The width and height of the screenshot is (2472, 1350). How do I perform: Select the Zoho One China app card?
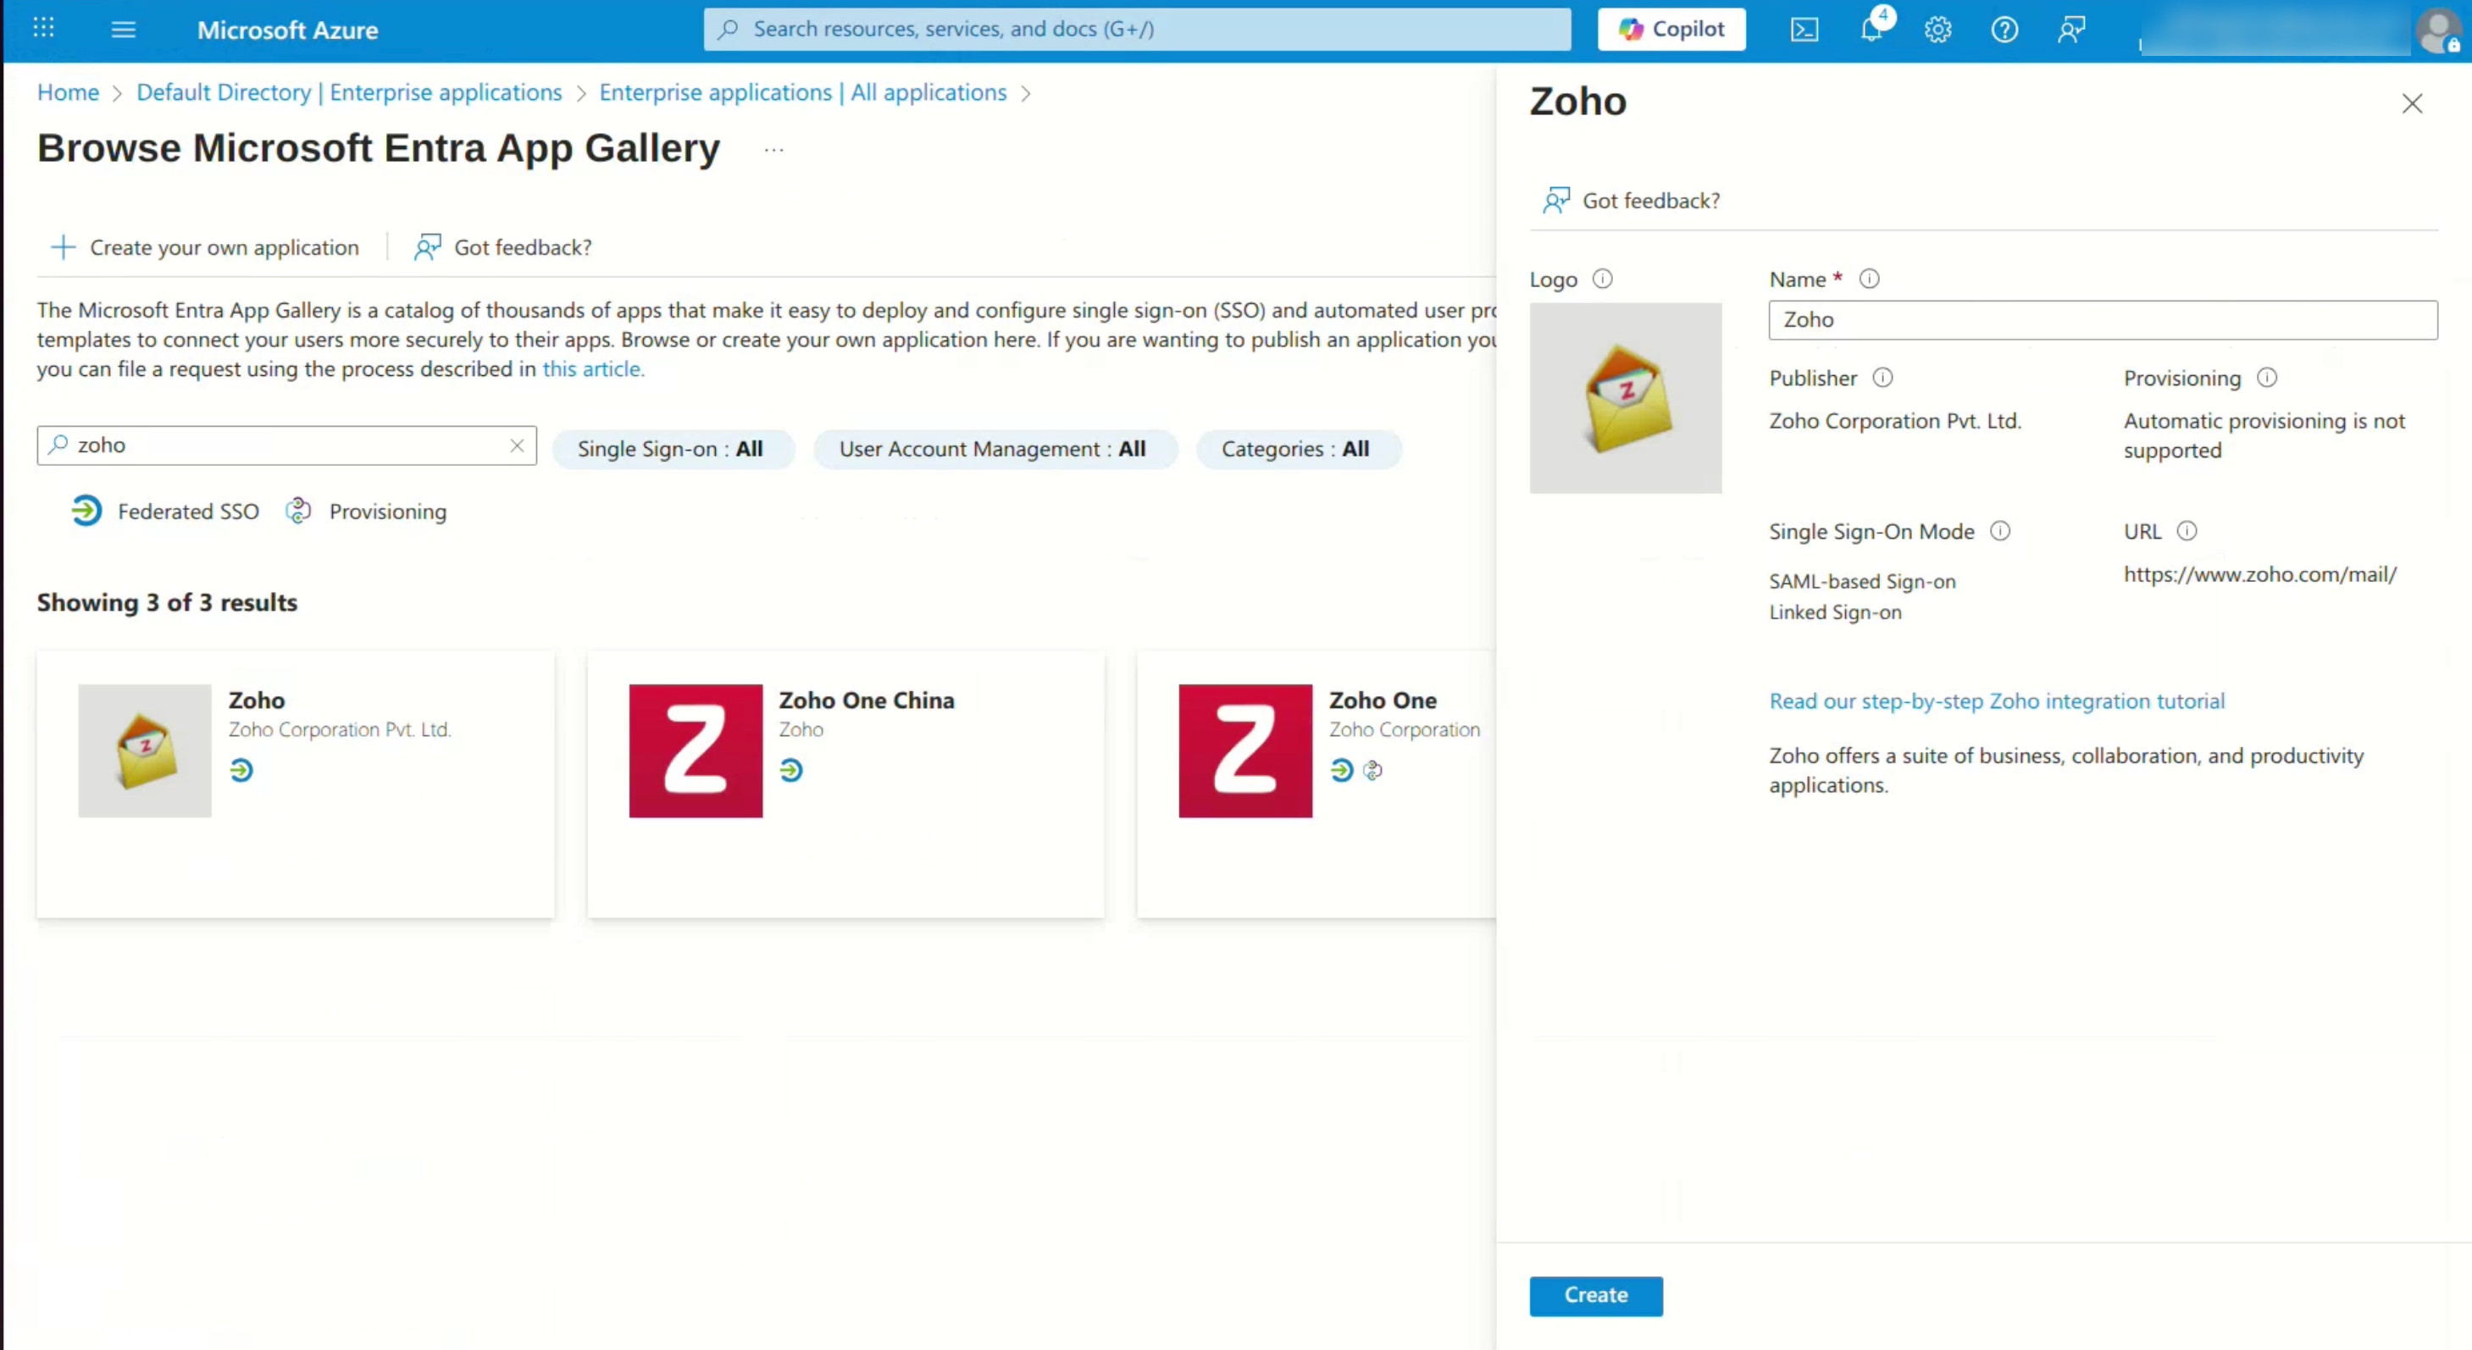click(845, 782)
